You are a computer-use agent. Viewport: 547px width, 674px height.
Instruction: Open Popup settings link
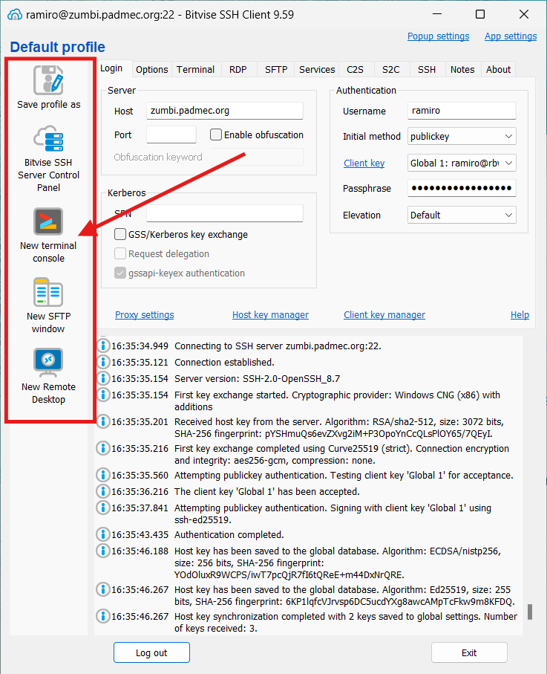(438, 36)
